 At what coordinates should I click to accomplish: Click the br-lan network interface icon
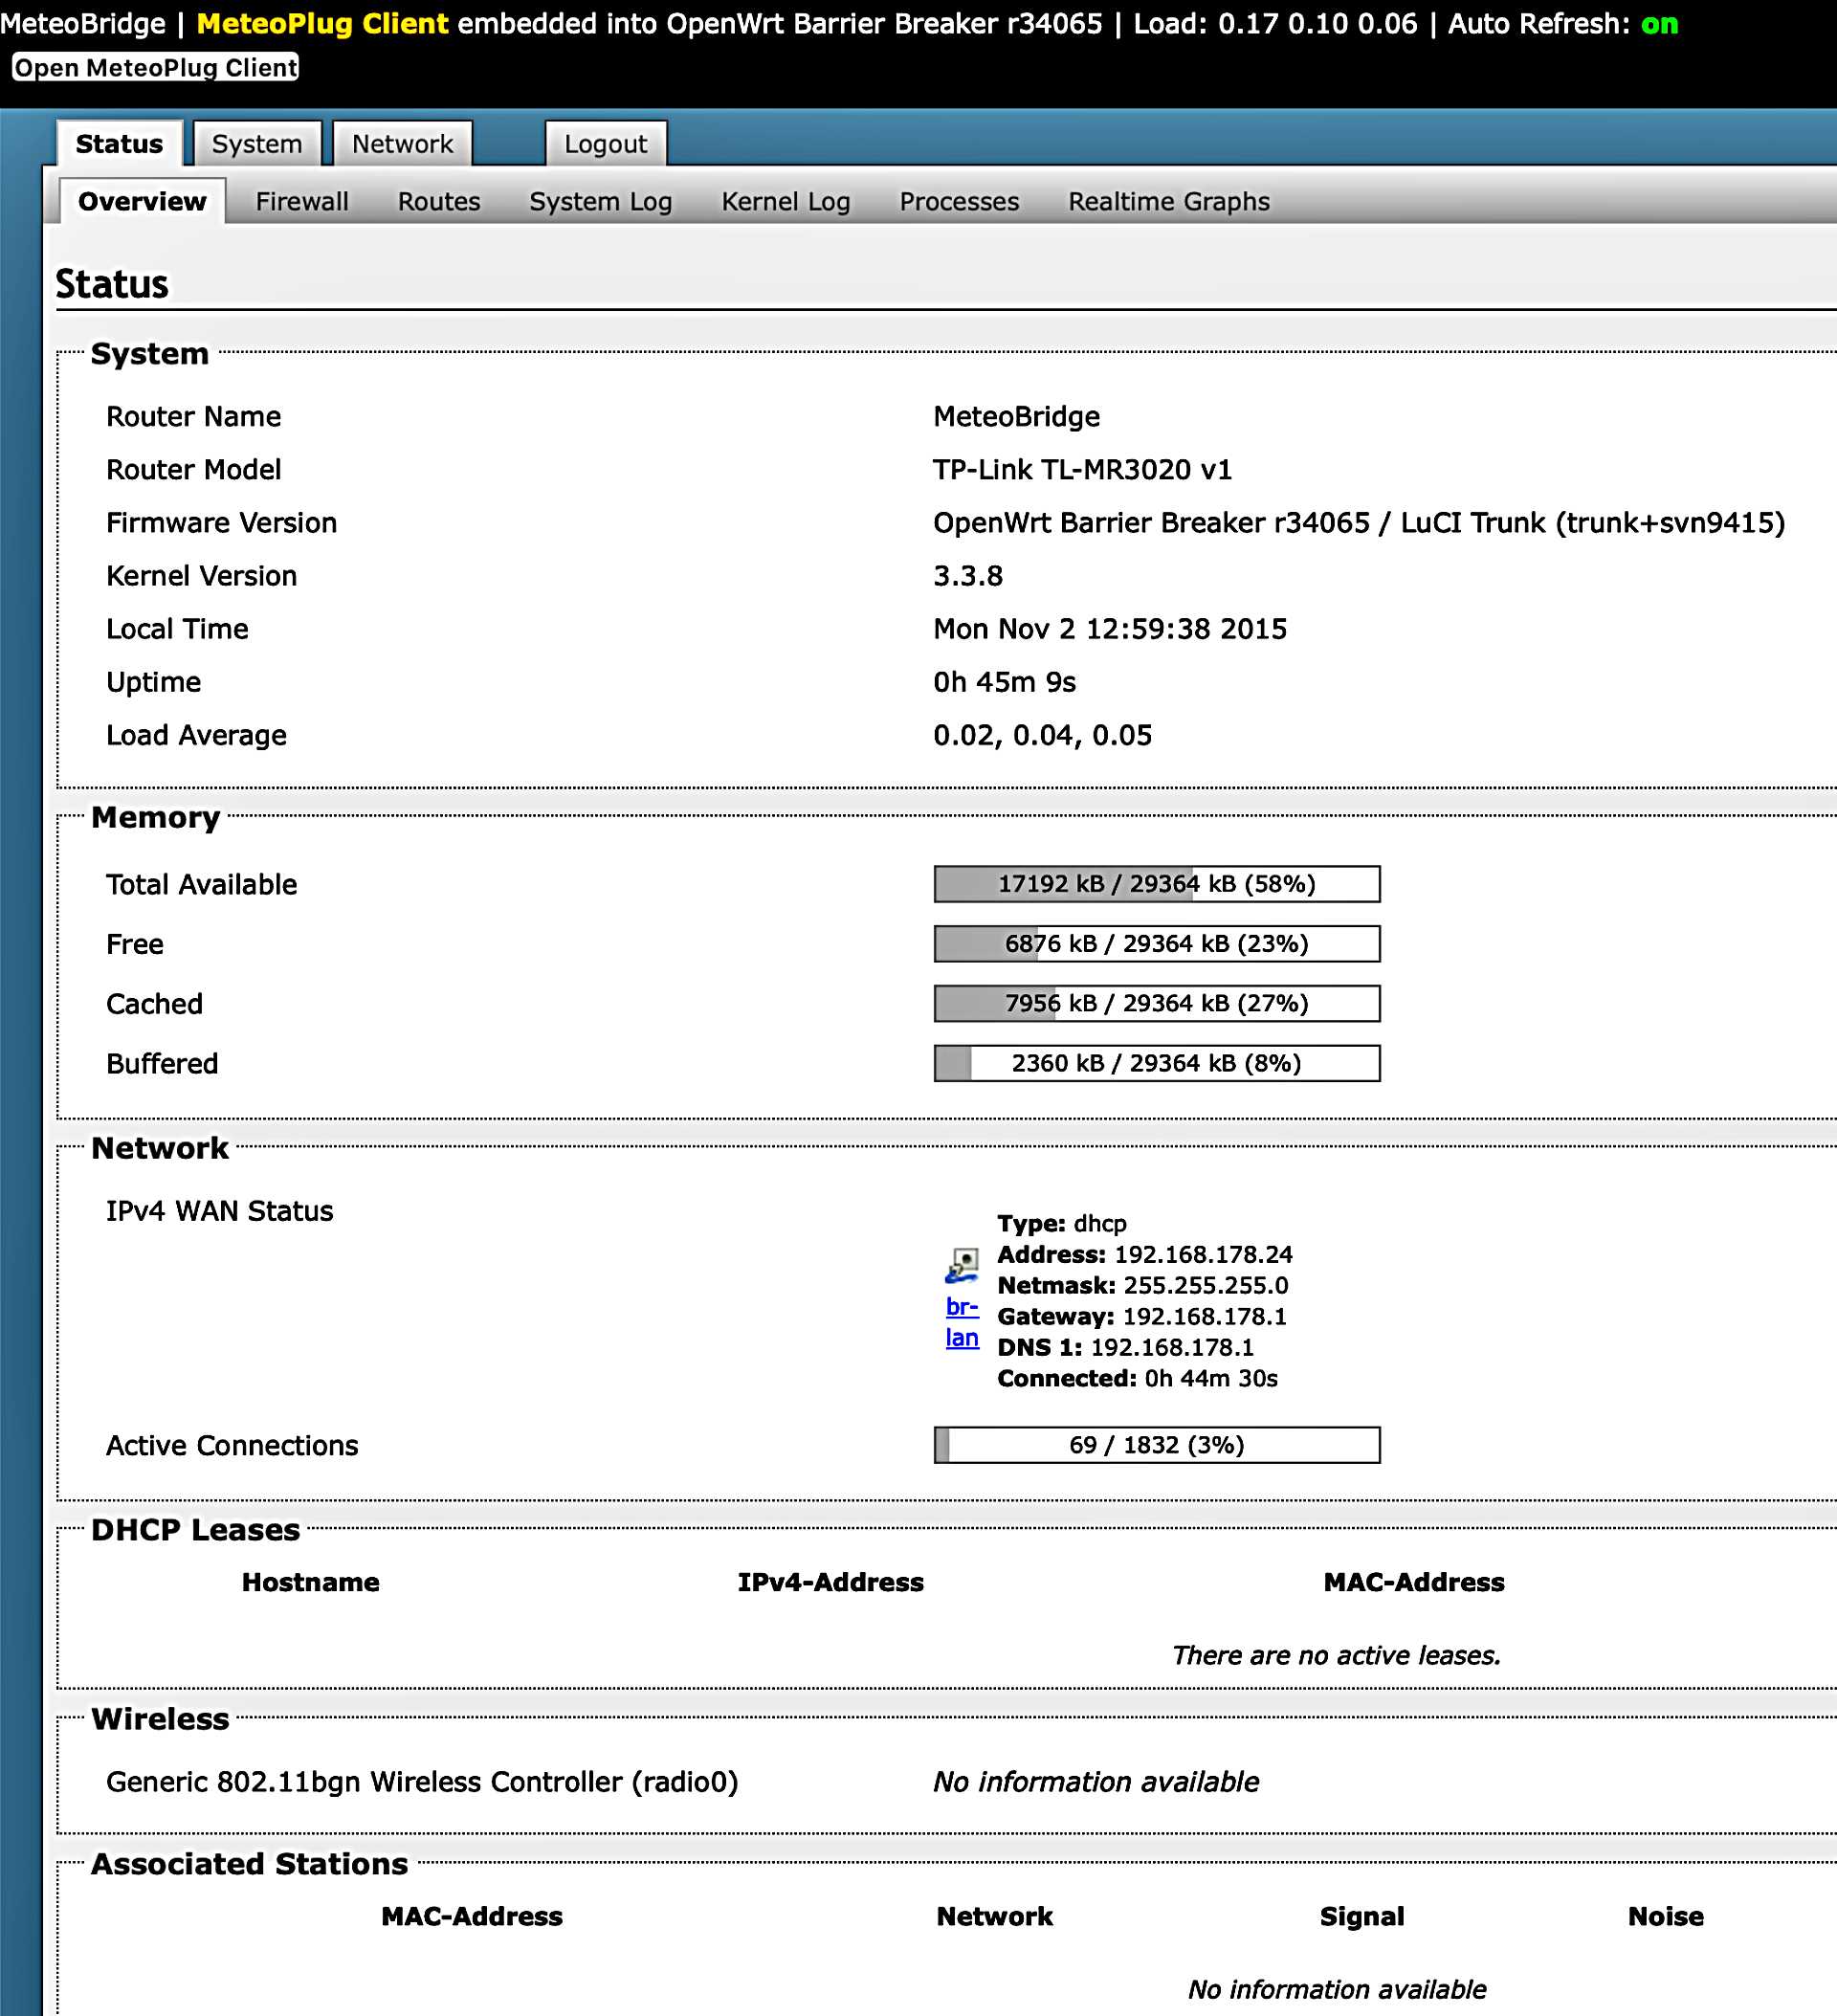click(962, 1265)
